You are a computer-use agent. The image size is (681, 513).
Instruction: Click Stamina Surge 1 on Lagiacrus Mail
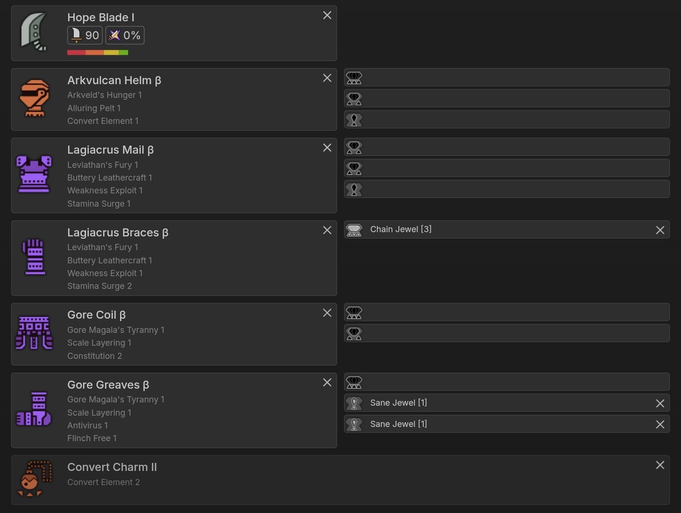99,204
